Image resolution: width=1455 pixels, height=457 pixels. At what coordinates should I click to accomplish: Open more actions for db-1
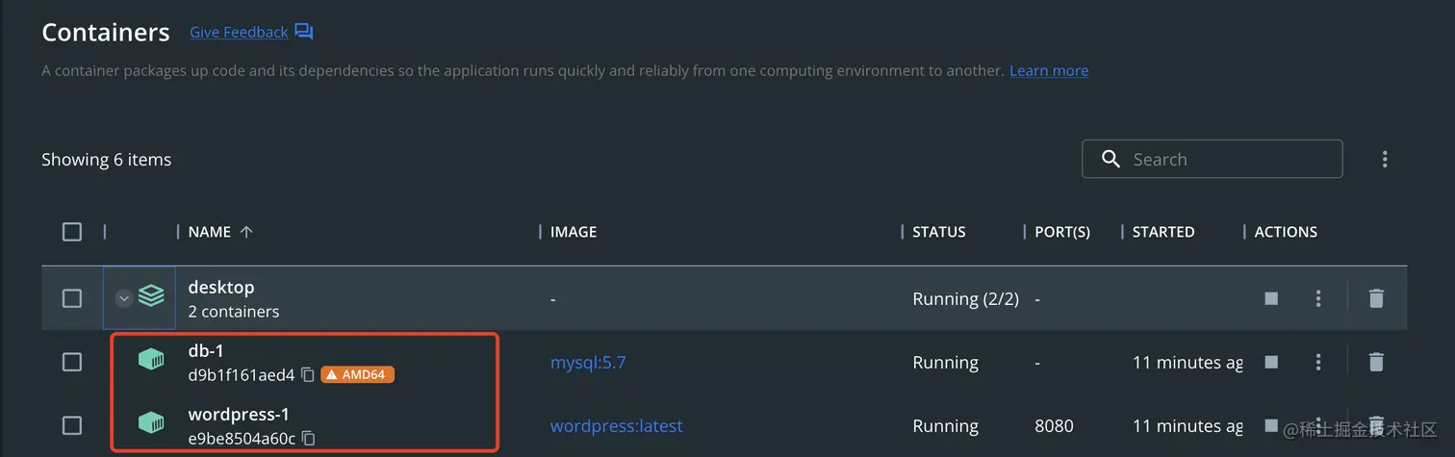1318,362
